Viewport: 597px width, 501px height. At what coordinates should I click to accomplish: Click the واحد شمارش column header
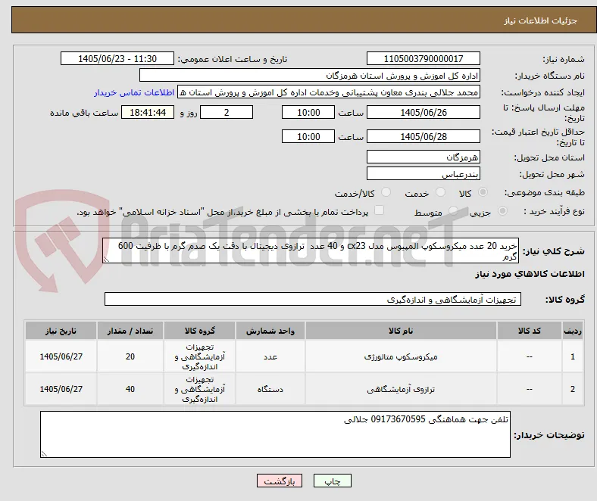click(270, 331)
